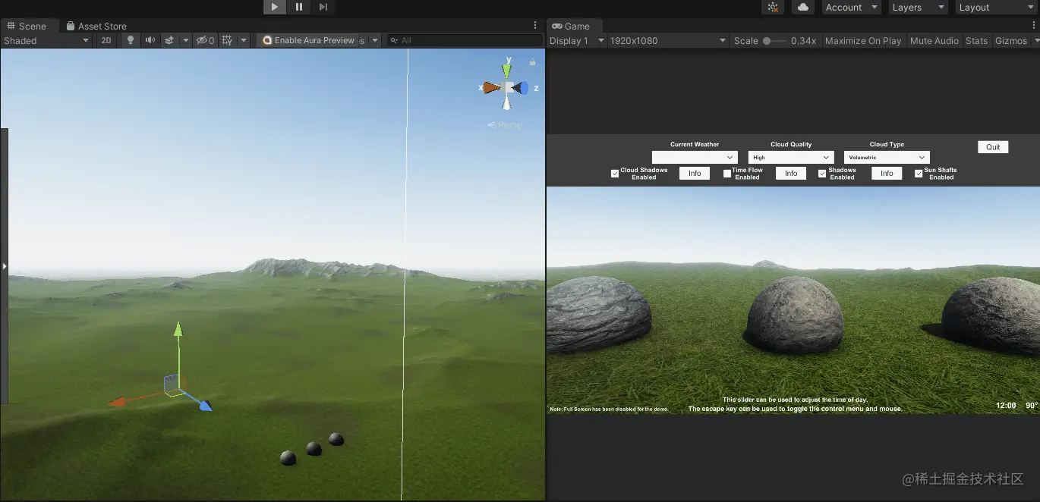Click the 90° readout in the Game view

pos(1032,406)
